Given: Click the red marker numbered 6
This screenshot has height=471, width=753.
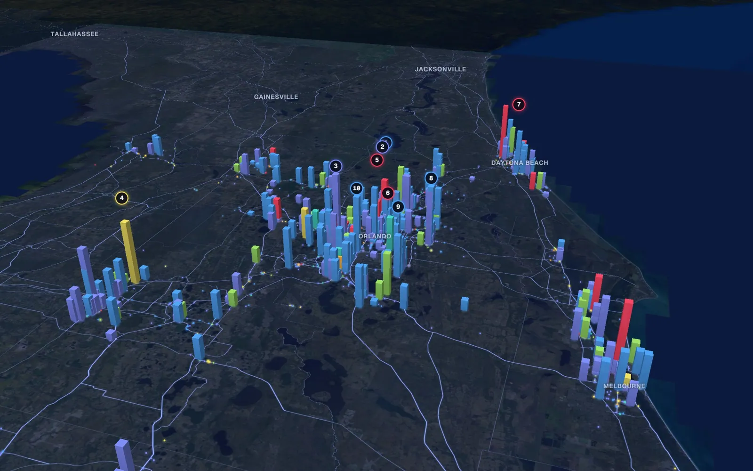Looking at the screenshot, I should (388, 193).
